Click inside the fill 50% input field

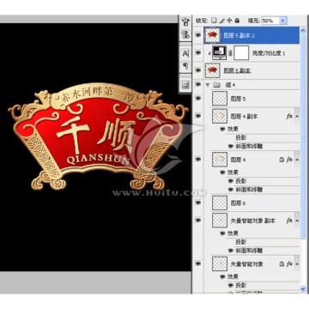pyautogui.click(x=270, y=21)
